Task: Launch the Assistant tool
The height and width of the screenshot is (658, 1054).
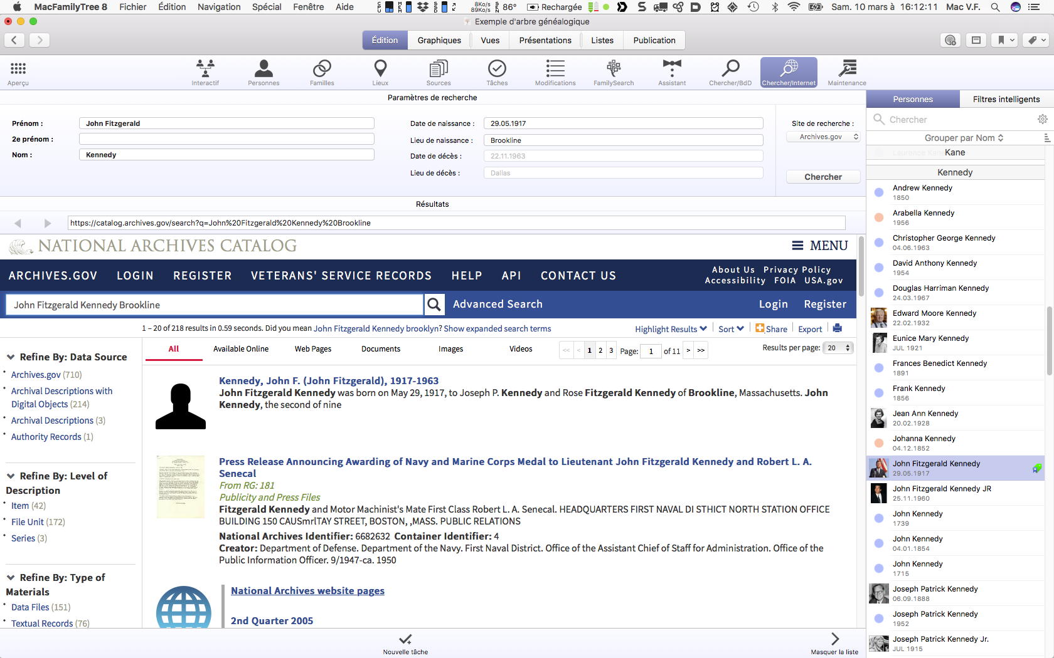Action: click(672, 73)
